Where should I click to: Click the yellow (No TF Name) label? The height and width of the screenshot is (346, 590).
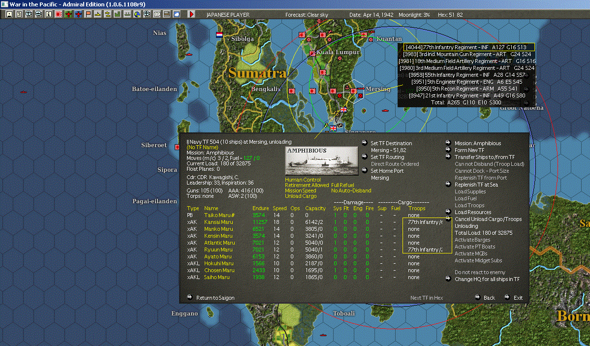click(x=202, y=147)
